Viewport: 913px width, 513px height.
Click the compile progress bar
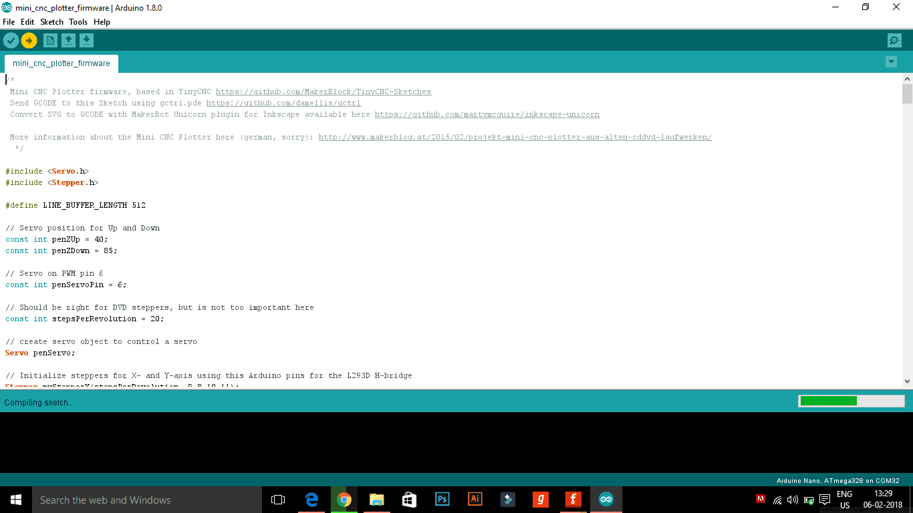point(851,401)
